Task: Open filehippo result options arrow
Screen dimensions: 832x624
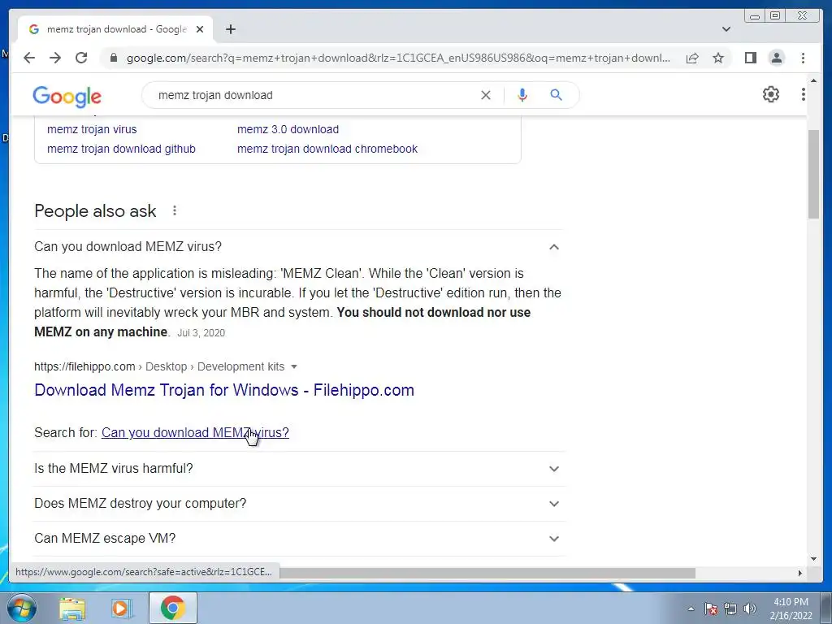Action: [x=294, y=366]
